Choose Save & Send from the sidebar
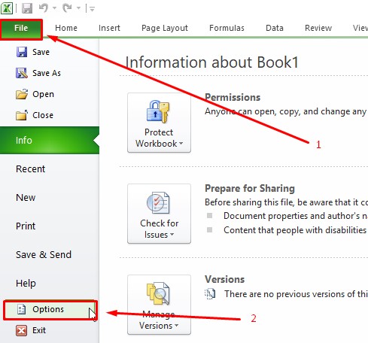This screenshot has height=343, width=368. [x=44, y=254]
